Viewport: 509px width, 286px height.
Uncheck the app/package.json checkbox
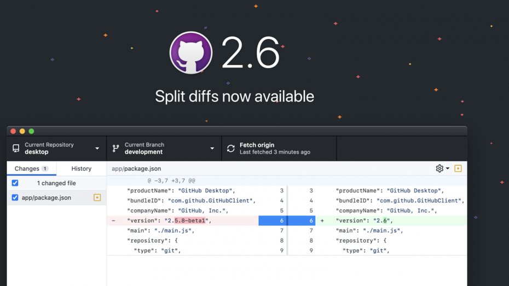point(15,197)
